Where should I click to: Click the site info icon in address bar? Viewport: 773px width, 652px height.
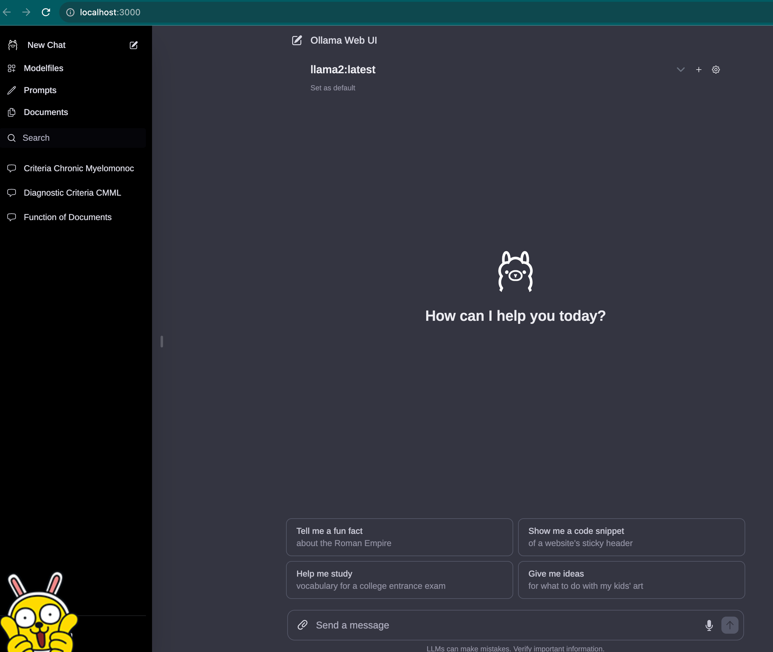click(x=70, y=12)
